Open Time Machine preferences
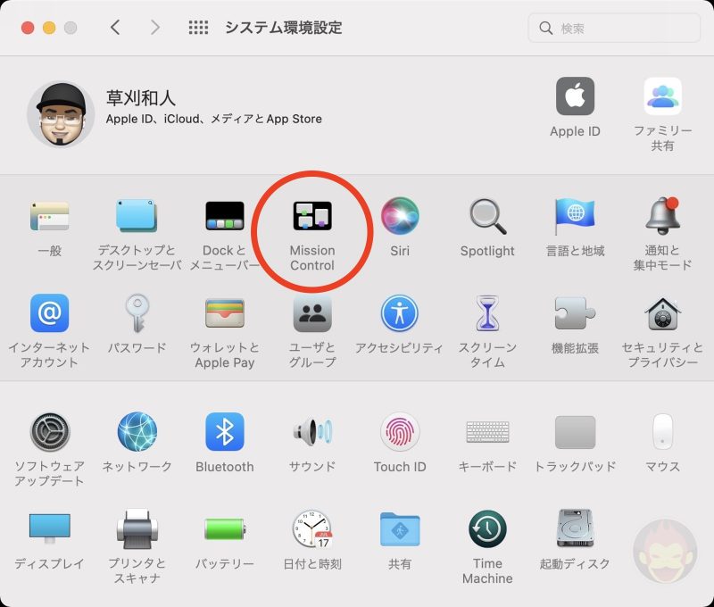Viewport: 714px width, 607px height. pos(486,536)
